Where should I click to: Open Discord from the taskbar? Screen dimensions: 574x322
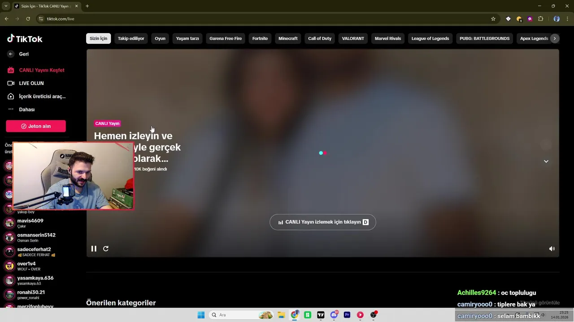point(334,315)
